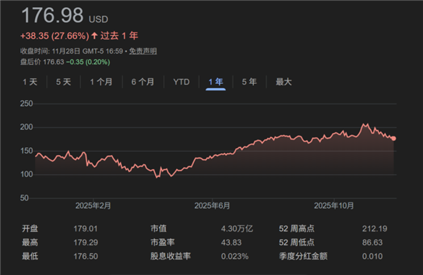This screenshot has width=423, height=275.
Task: Click the red endpoint marker on the price line
Action: pos(394,138)
